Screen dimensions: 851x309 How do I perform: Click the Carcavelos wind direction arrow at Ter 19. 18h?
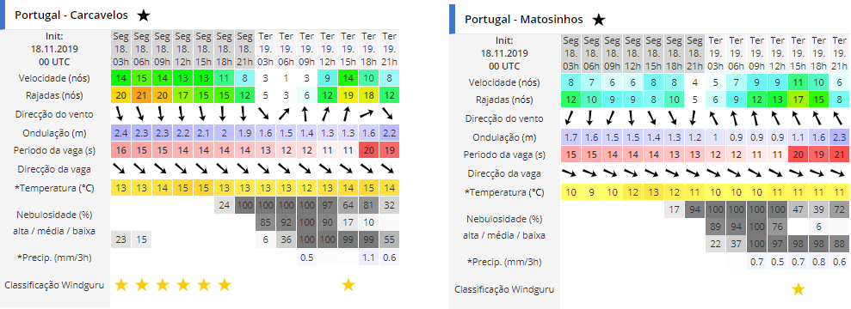pyautogui.click(x=368, y=114)
